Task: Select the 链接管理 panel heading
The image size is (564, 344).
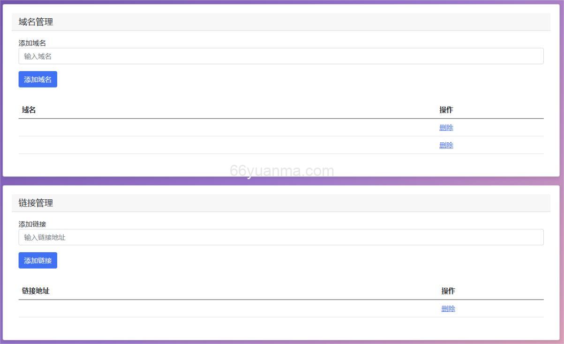Action: tap(36, 203)
